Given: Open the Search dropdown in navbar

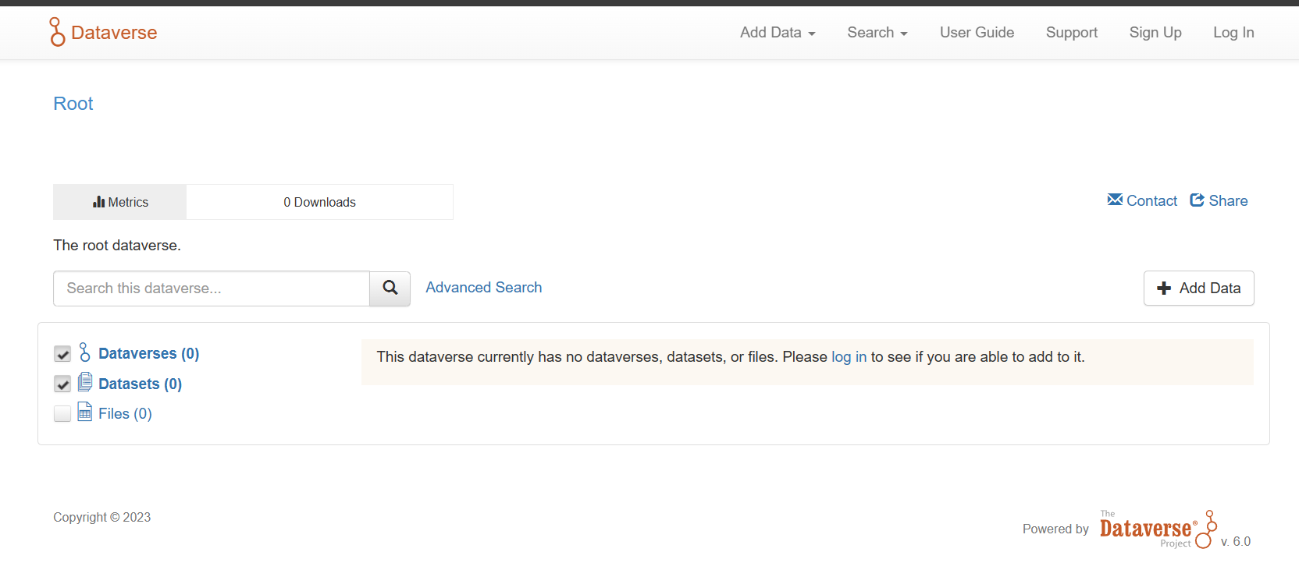Looking at the screenshot, I should point(877,33).
